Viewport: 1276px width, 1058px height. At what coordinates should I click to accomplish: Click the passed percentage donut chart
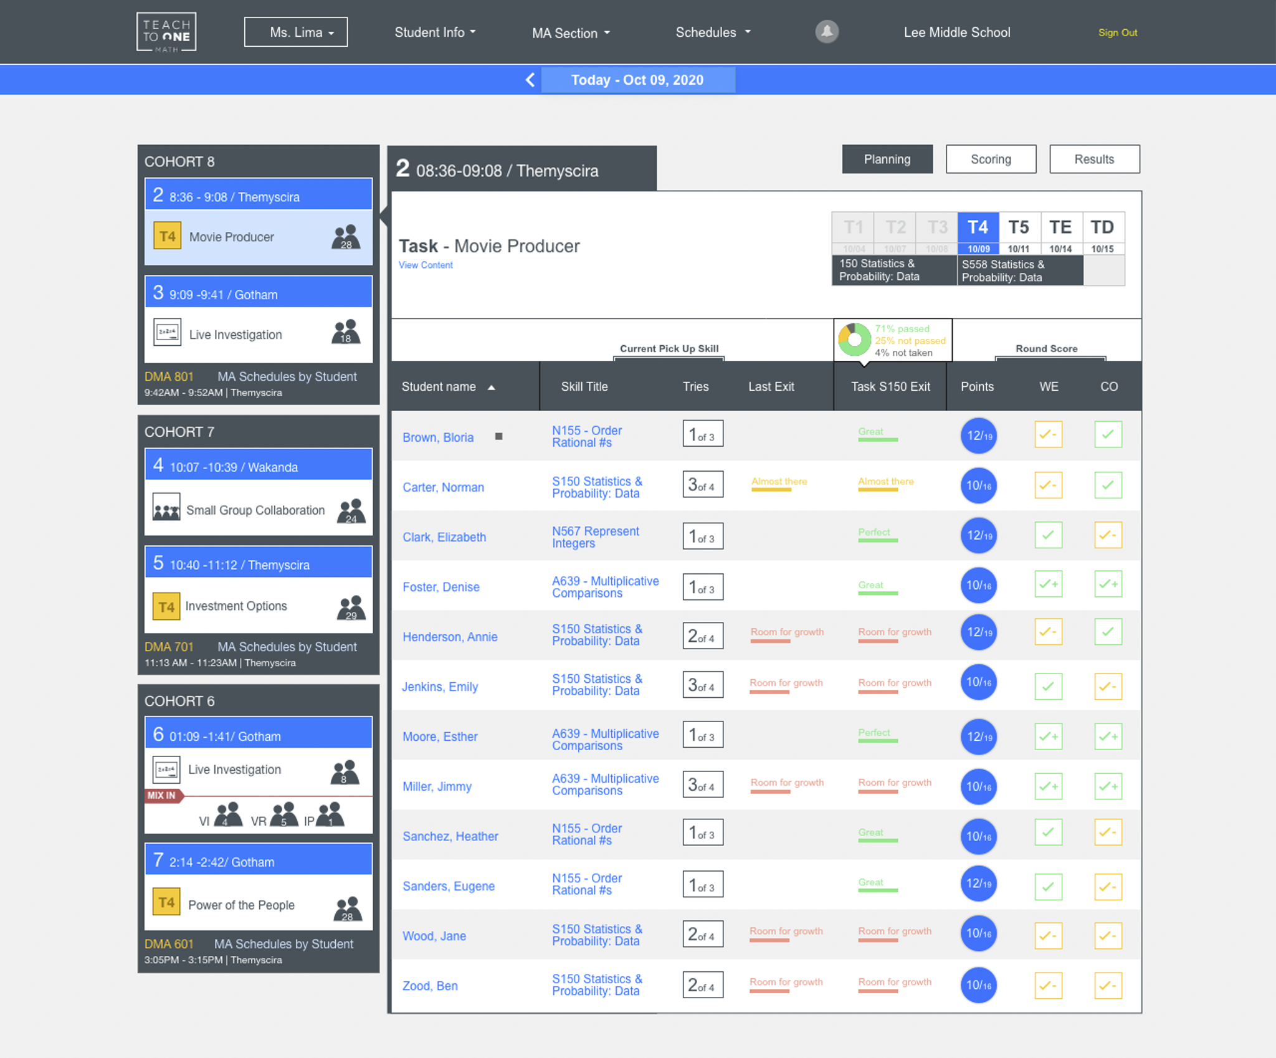[x=855, y=340]
